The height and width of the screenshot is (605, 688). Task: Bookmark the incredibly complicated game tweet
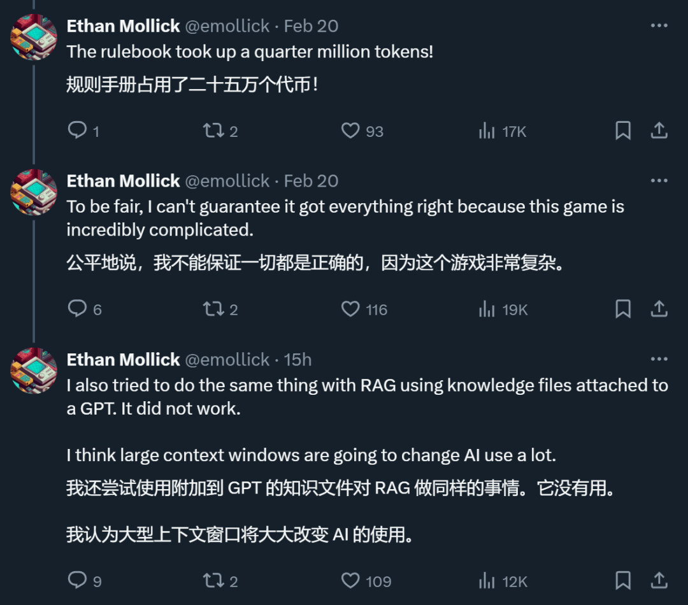(x=622, y=309)
